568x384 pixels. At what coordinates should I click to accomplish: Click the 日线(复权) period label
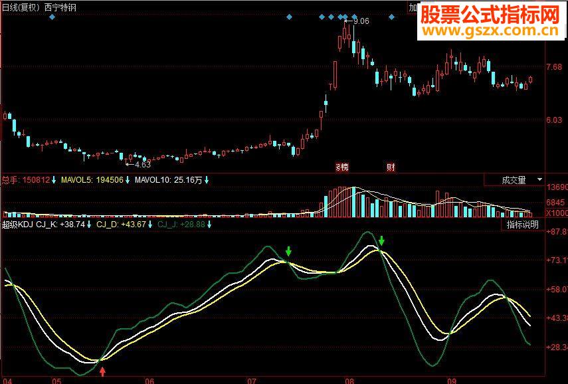click(x=21, y=7)
